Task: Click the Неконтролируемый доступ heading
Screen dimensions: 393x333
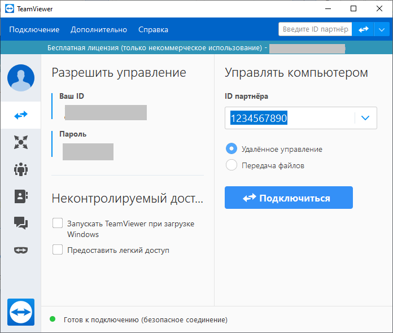Action: 127,198
